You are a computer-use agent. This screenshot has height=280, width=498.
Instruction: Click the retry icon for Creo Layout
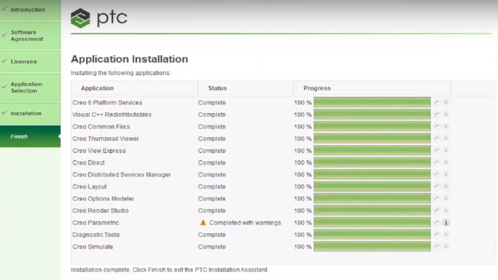click(437, 187)
